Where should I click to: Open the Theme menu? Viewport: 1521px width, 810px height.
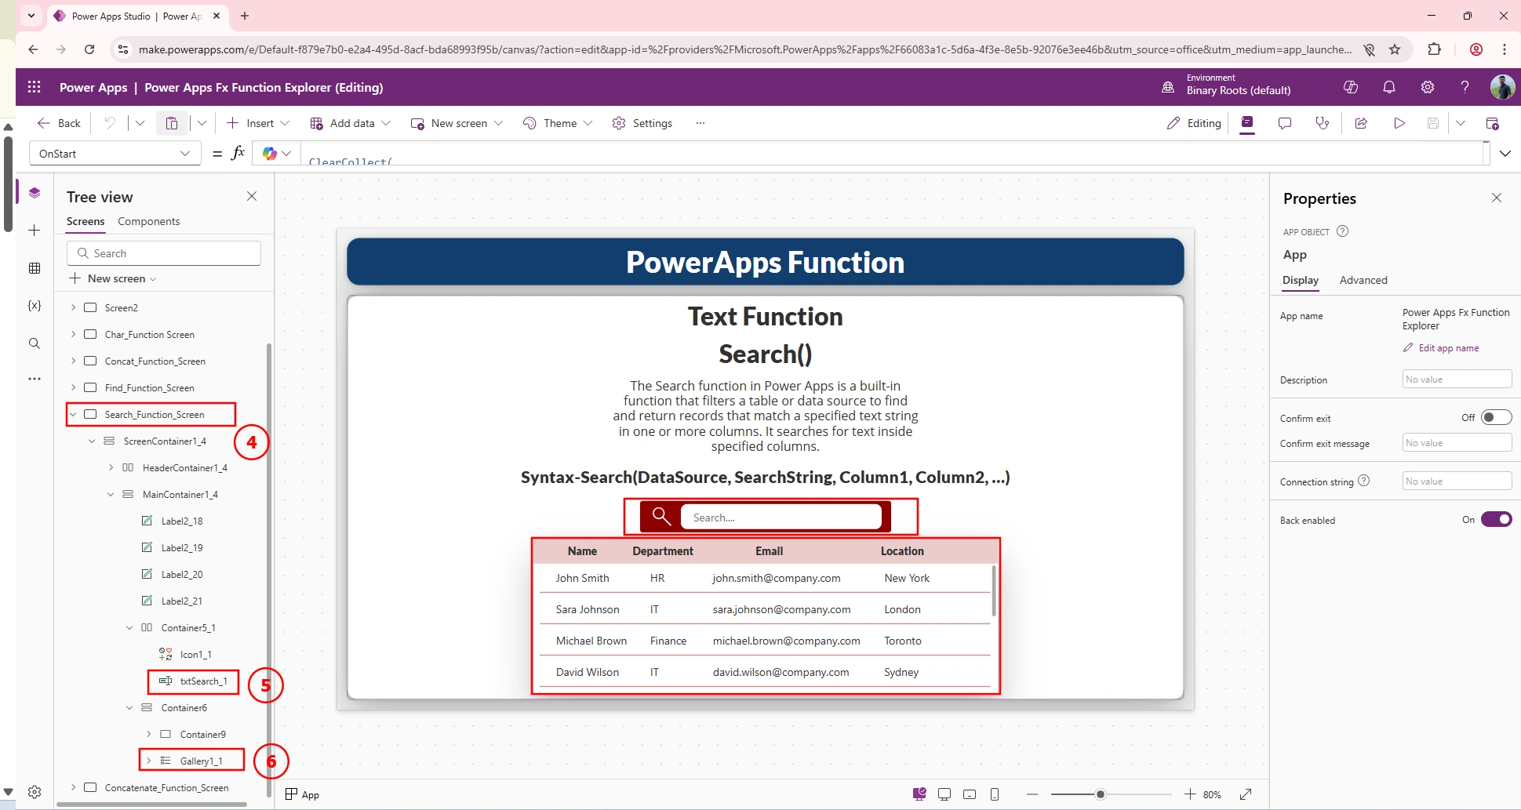pos(558,123)
